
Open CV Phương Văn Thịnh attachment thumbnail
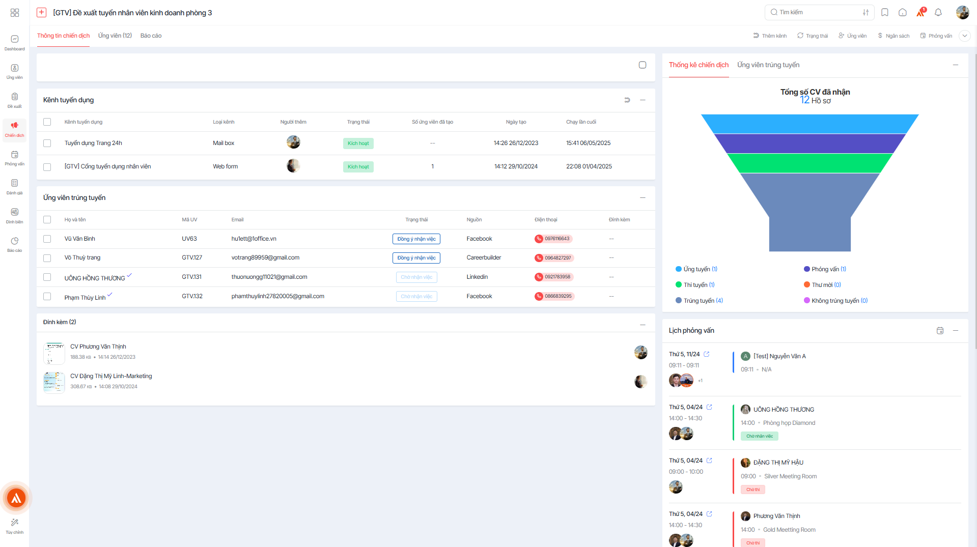[54, 353]
